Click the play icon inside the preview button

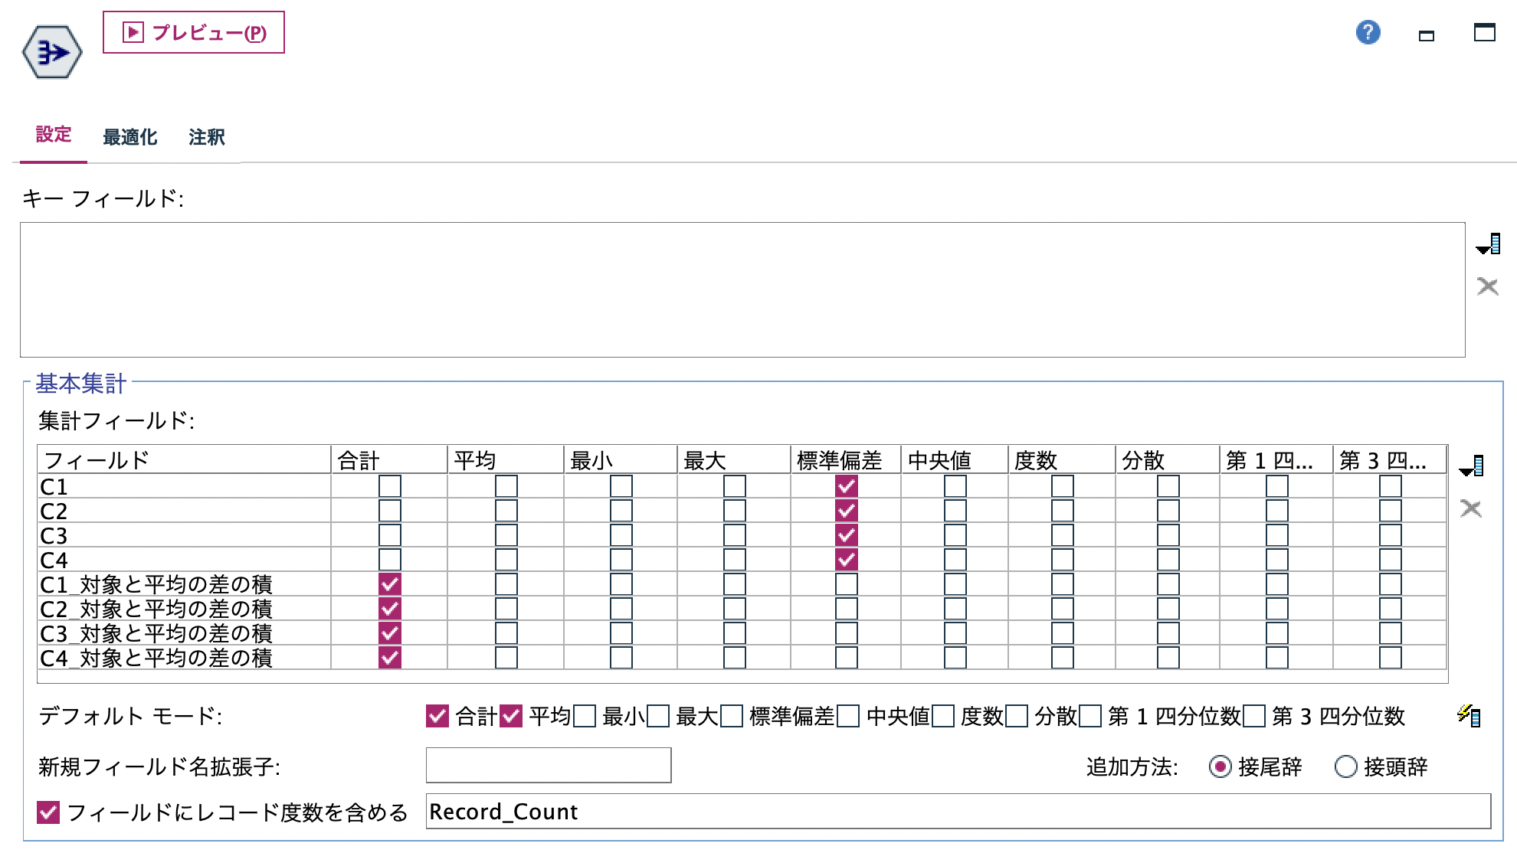click(132, 32)
